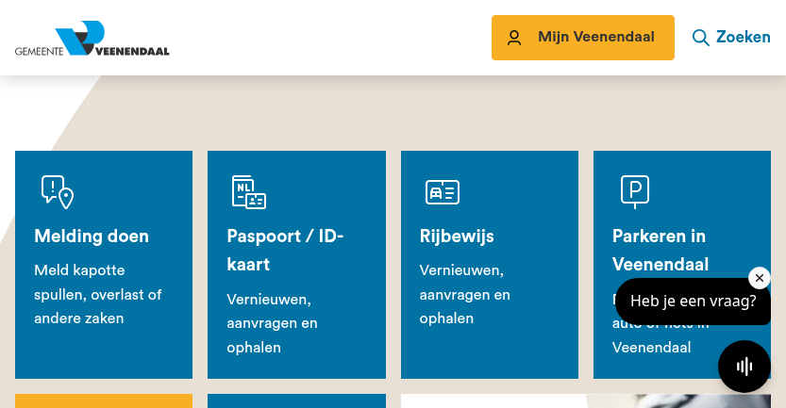
Task: Click the driving licence icon
Action: (x=443, y=192)
